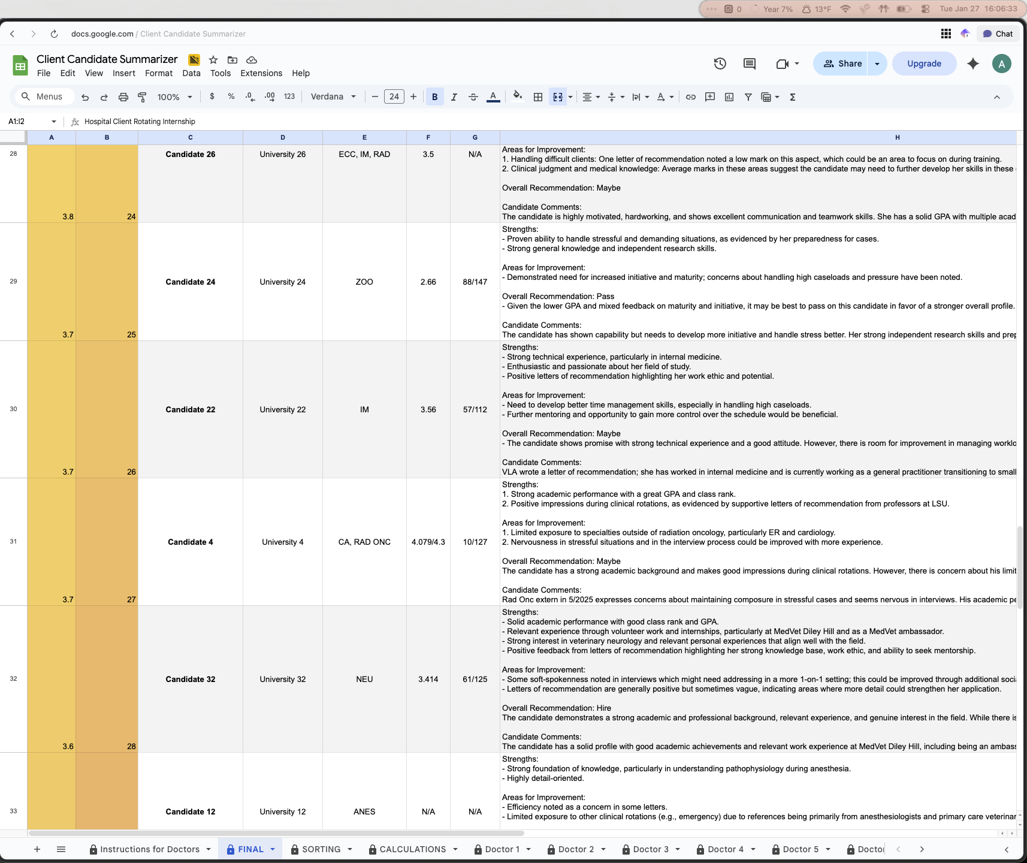Click the Increase decimal places icon

268,96
